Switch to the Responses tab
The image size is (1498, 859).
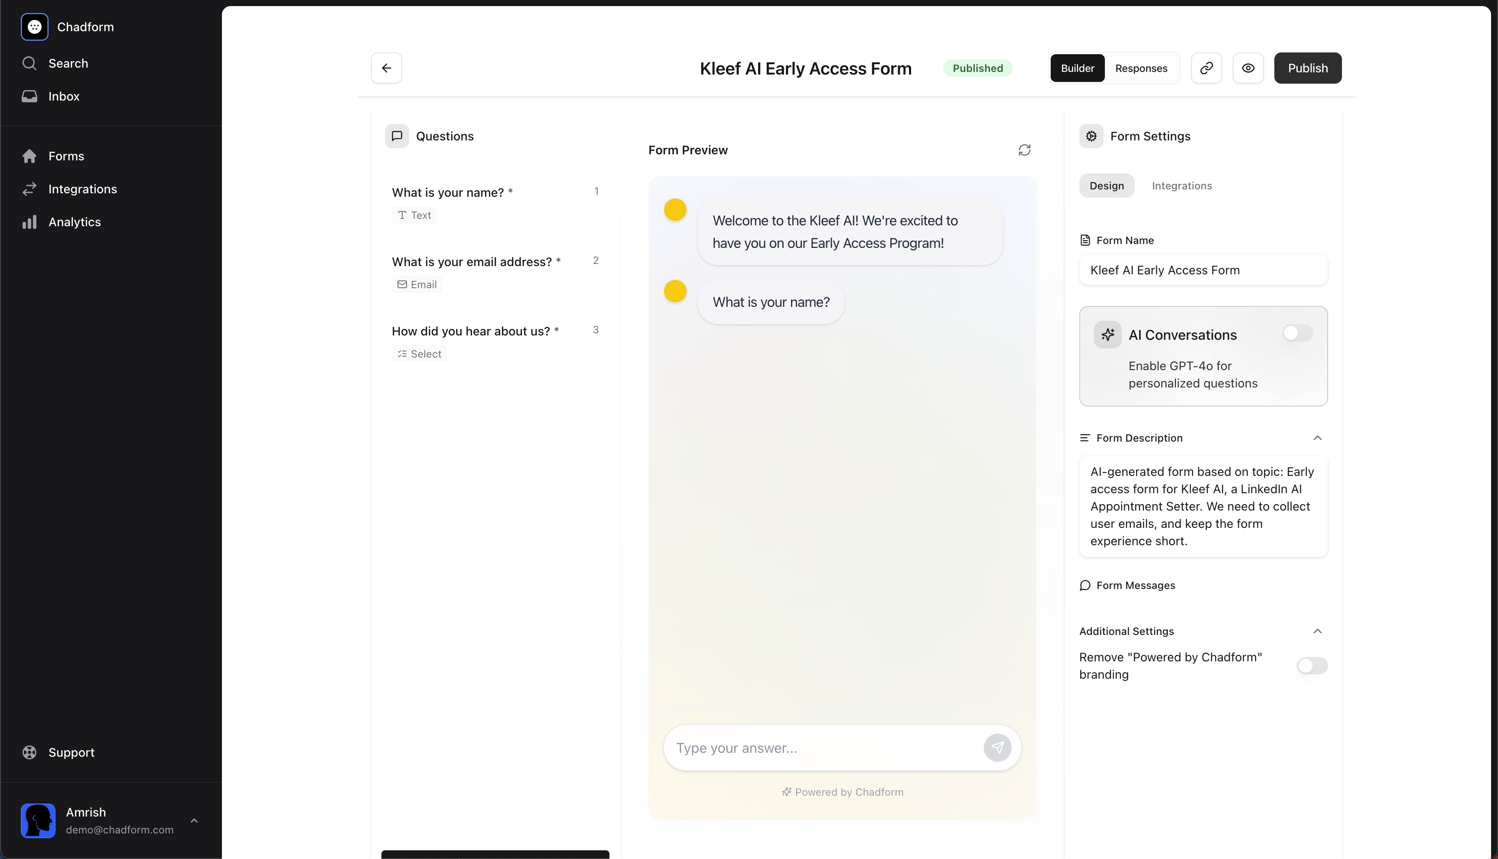pos(1141,68)
